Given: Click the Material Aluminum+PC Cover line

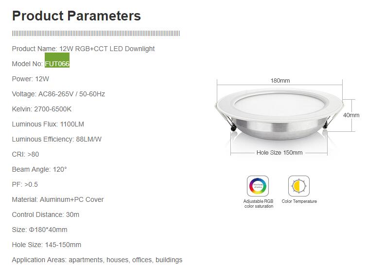Looking at the screenshot, I should click(57, 199).
